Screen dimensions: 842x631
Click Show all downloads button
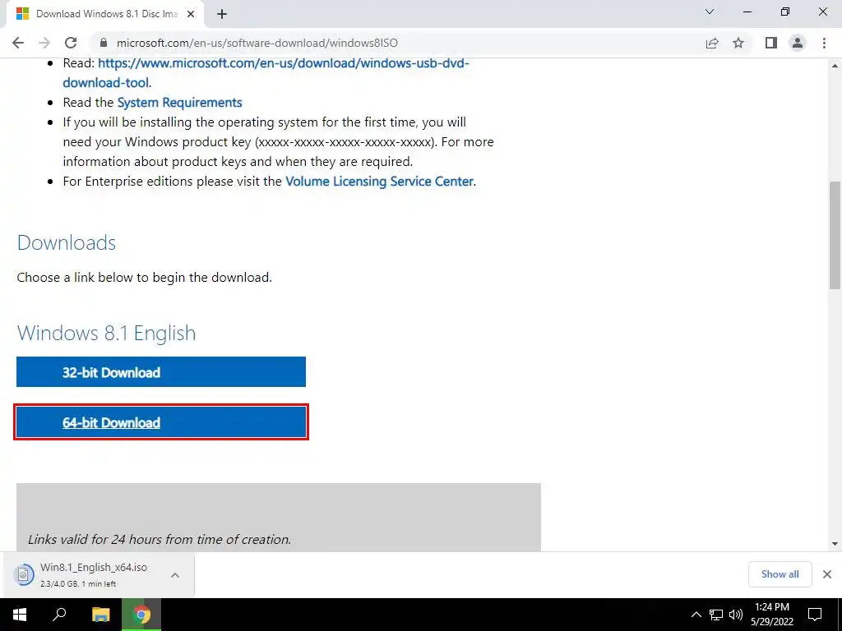coord(780,574)
